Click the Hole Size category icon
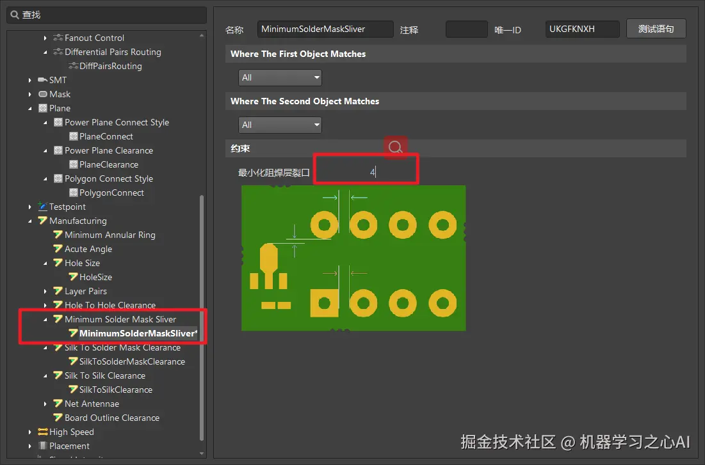The height and width of the screenshot is (465, 705). coord(58,263)
